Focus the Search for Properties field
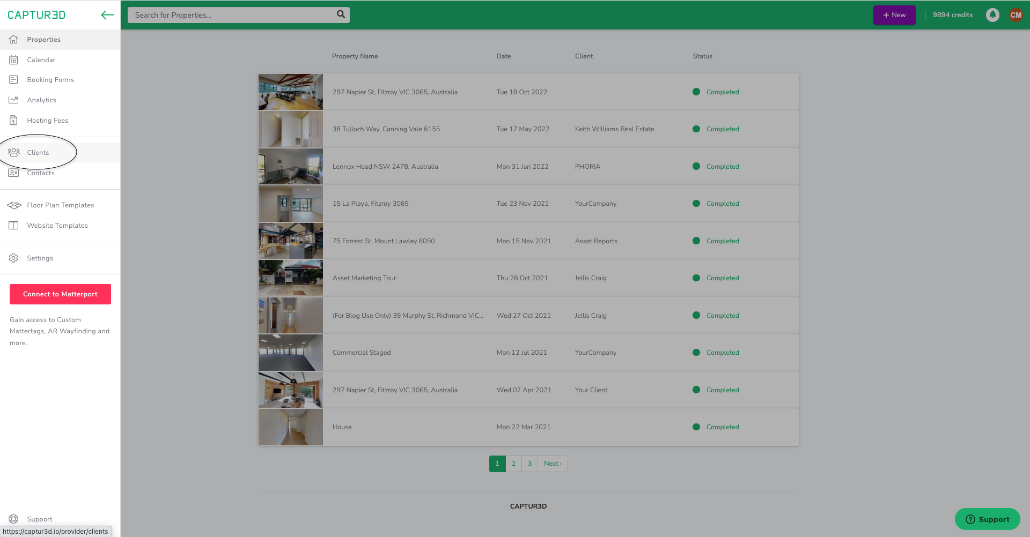The width and height of the screenshot is (1030, 537). point(238,15)
